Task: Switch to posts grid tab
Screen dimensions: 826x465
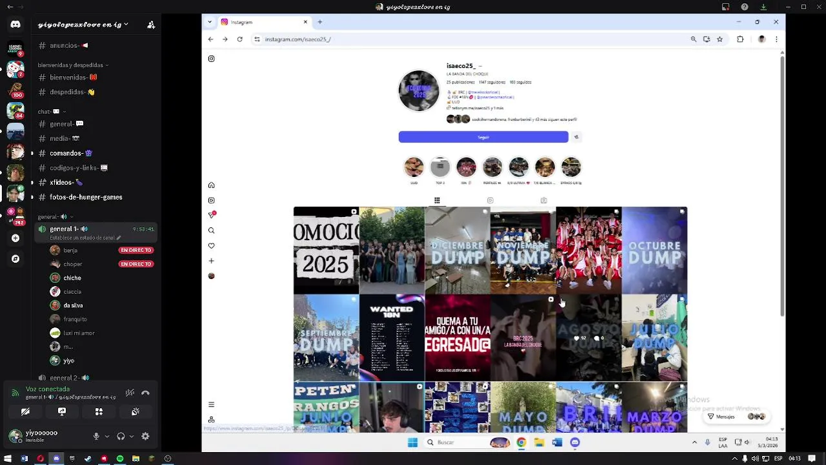Action: tap(437, 200)
